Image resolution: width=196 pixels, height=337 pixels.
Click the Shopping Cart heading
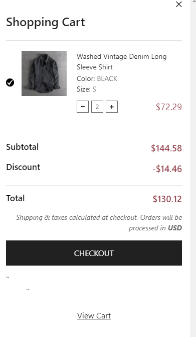46,22
